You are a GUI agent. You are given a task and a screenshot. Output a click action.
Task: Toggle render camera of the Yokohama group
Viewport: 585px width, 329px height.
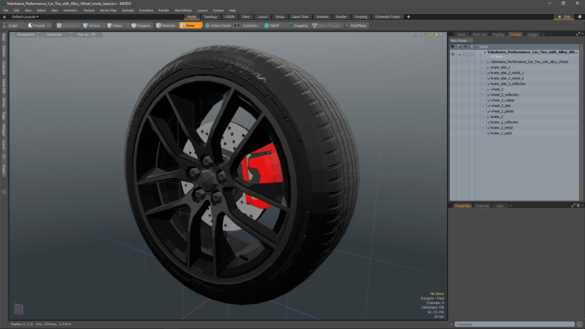tap(459, 54)
